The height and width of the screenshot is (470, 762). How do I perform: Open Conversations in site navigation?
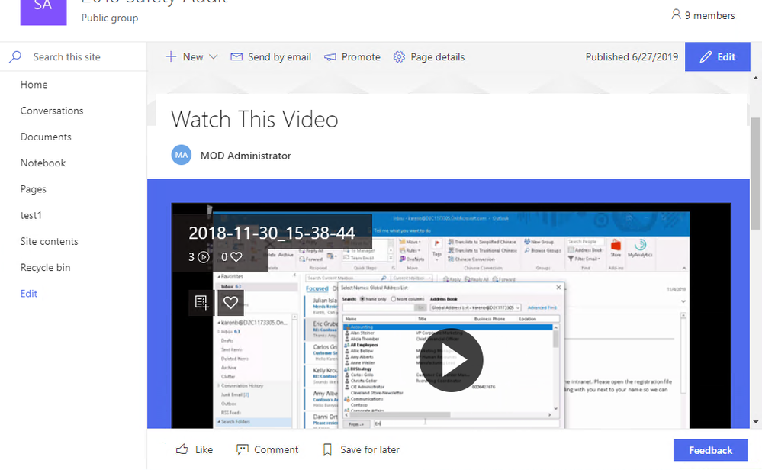tap(52, 111)
